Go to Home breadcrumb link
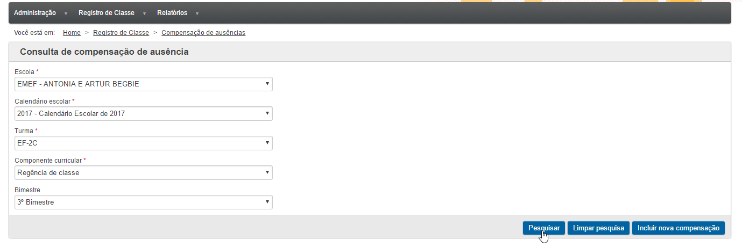Image resolution: width=742 pixels, height=247 pixels. [x=72, y=33]
